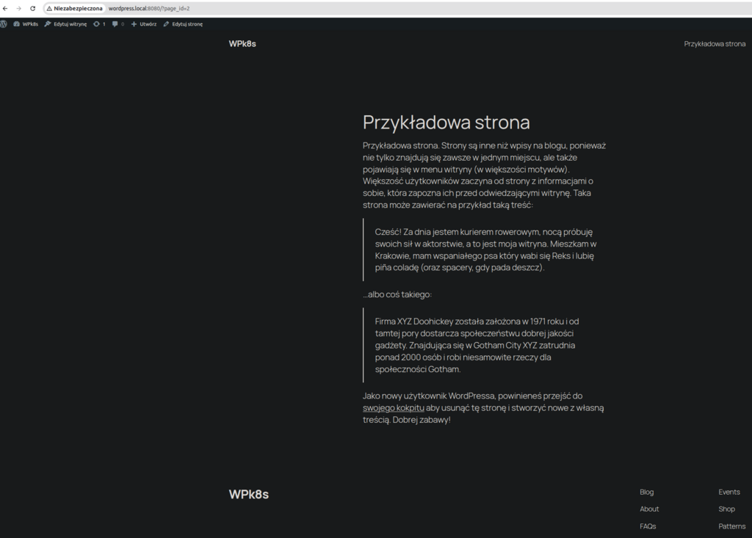The height and width of the screenshot is (538, 752).
Task: Click the Utwórz plus item
Action: click(x=144, y=23)
